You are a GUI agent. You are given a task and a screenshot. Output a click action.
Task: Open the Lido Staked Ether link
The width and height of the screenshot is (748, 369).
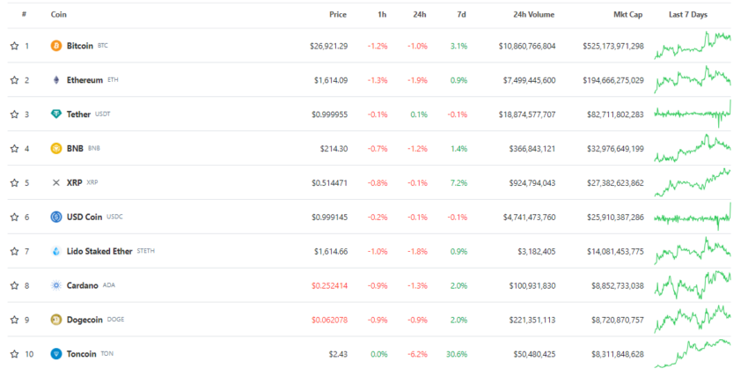(x=99, y=251)
